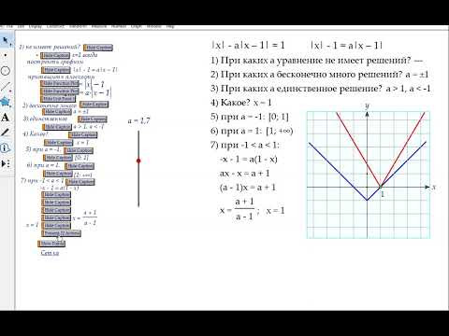Select the Point tool
The image size is (449, 336).
(6, 55)
